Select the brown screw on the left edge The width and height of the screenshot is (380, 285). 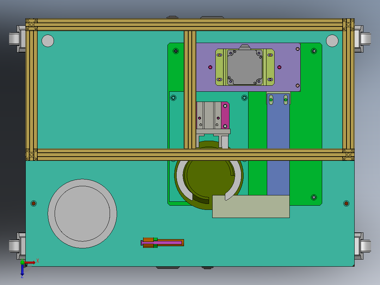[x=34, y=203]
